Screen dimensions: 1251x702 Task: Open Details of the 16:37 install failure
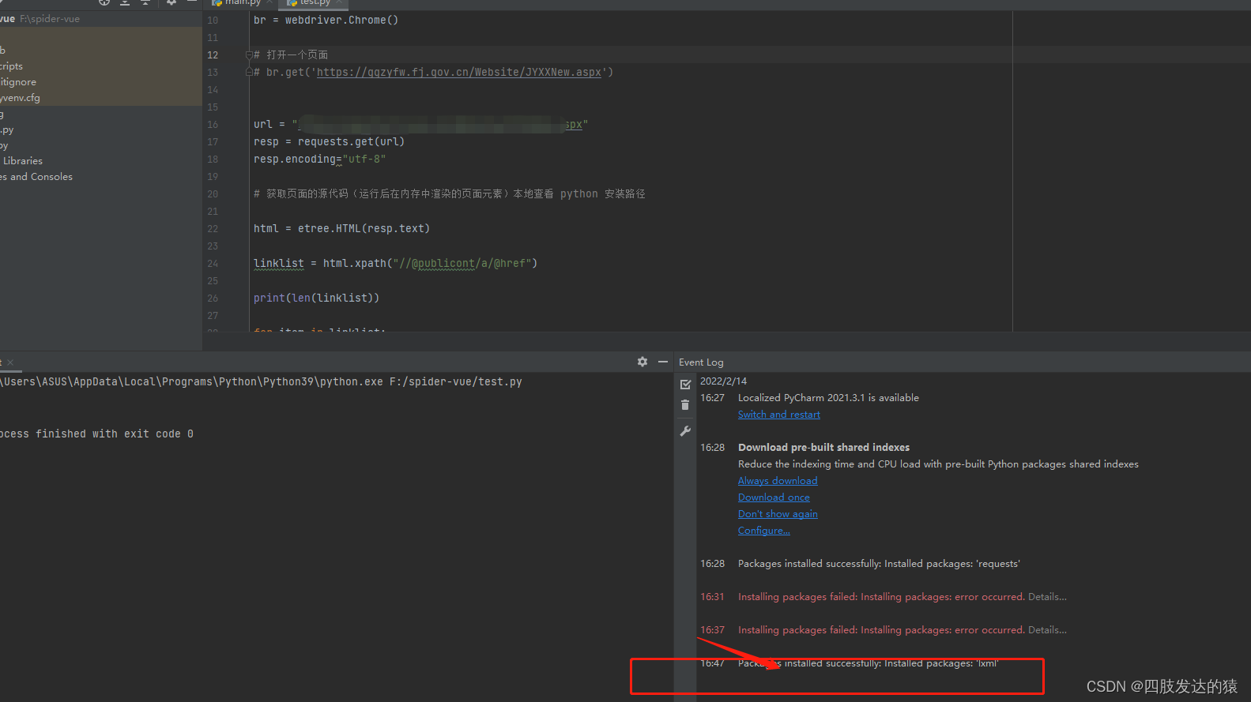pos(1047,630)
